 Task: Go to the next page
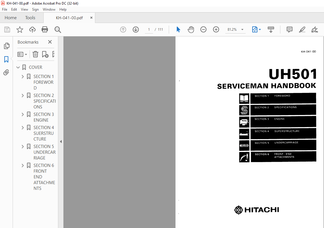tap(135, 30)
